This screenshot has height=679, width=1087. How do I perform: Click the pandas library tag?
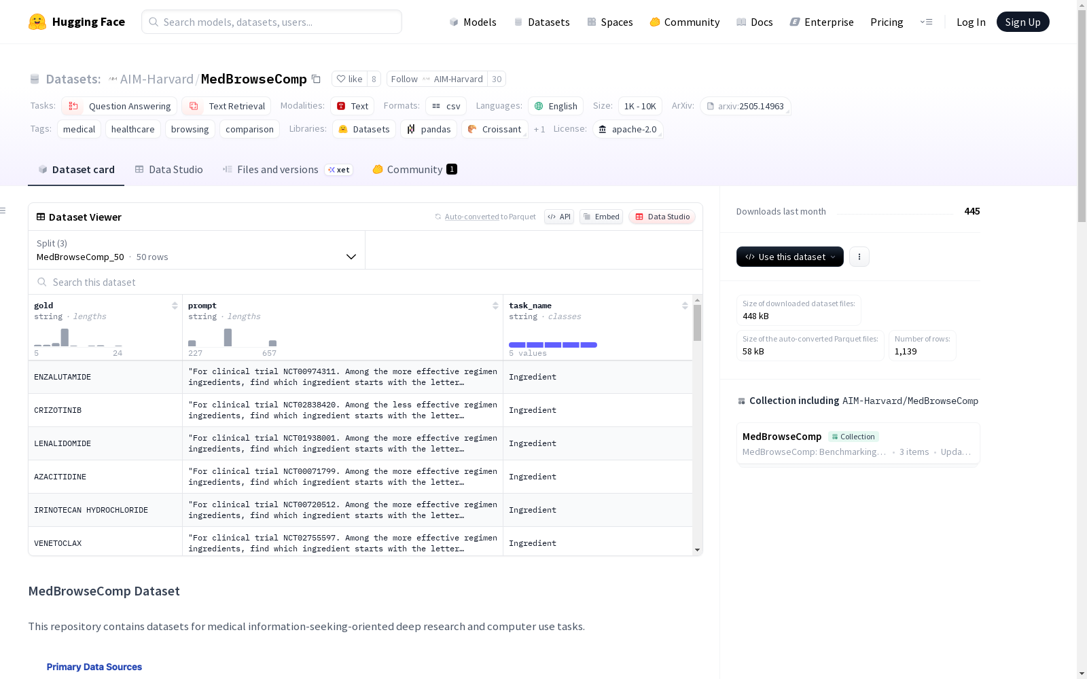click(x=429, y=129)
